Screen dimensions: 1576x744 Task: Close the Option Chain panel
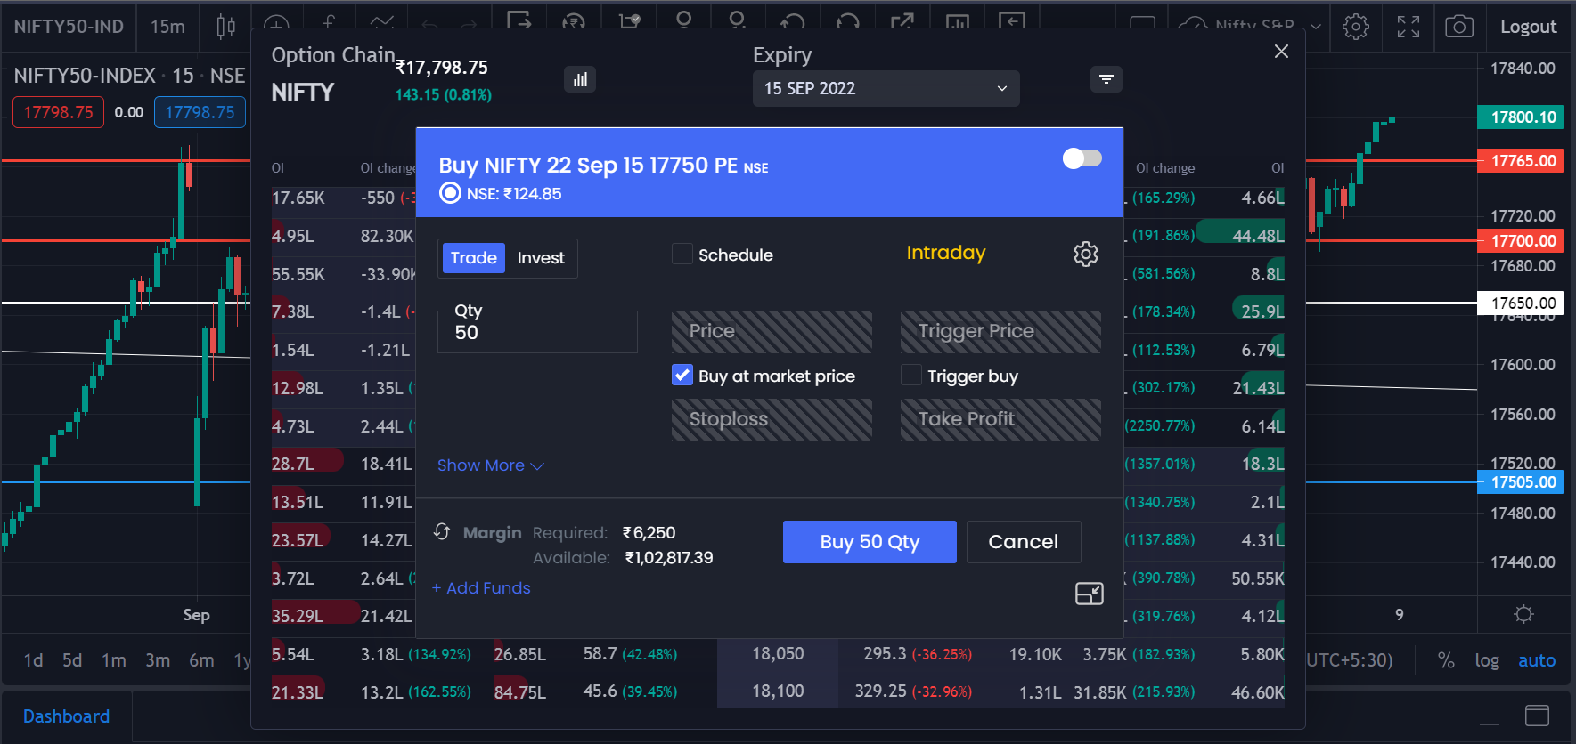click(1281, 52)
